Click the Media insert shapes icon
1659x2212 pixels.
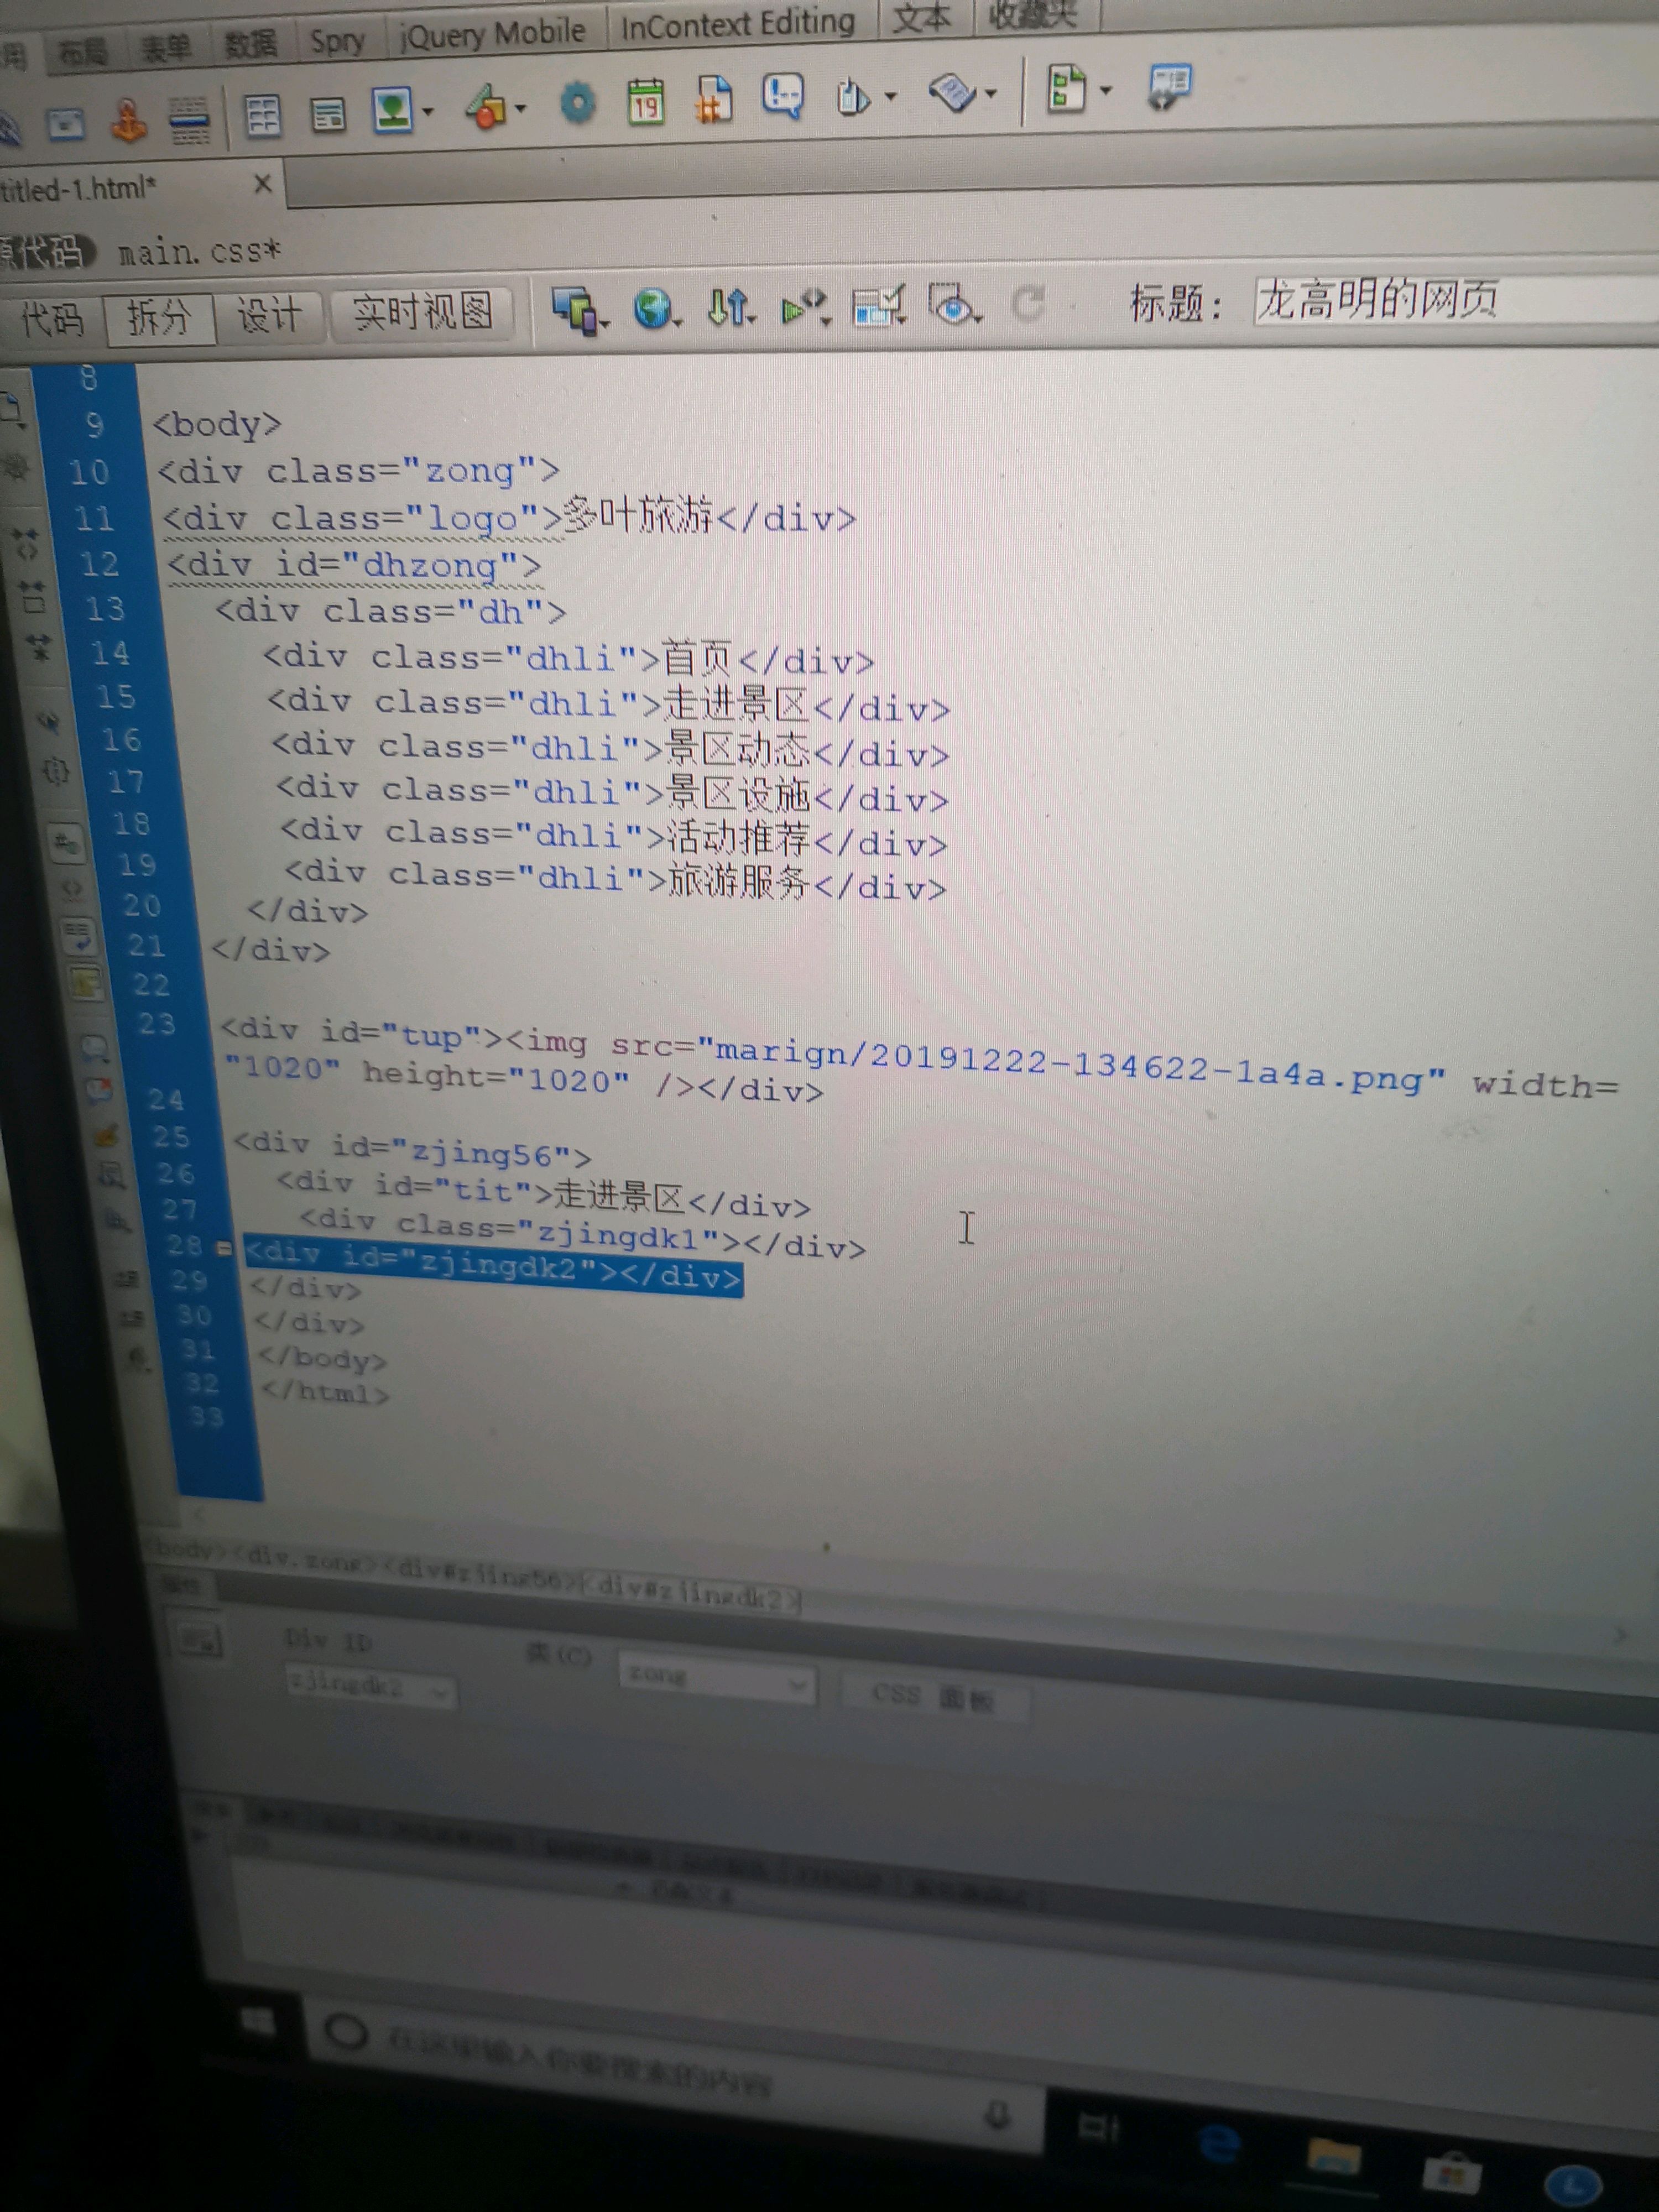pyautogui.click(x=486, y=106)
